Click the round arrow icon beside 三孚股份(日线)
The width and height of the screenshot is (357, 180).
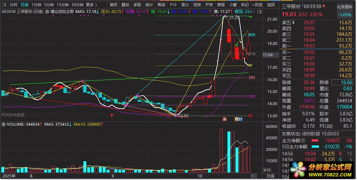[x=47, y=11]
